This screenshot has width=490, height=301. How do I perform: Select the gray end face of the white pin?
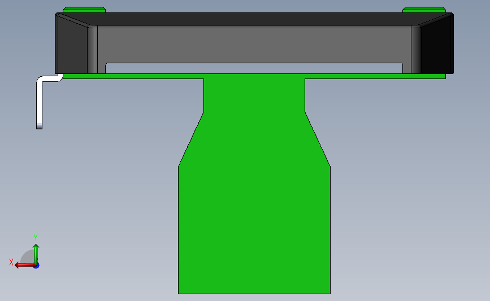click(x=39, y=126)
